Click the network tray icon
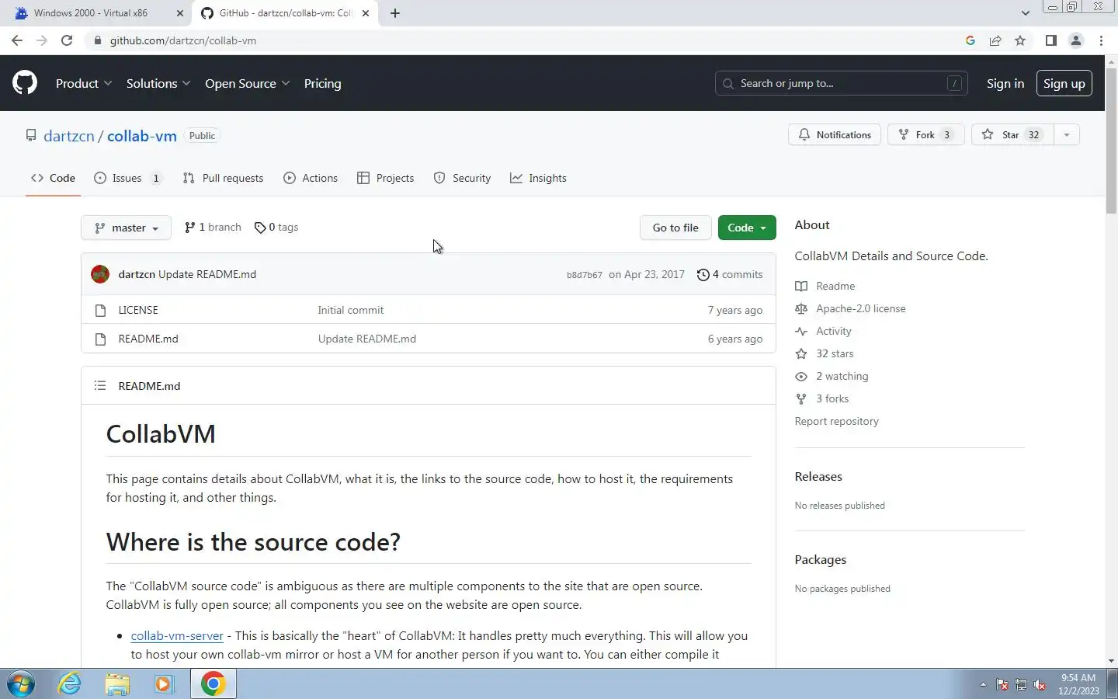Viewport: 1118px width, 699px height. (x=1021, y=684)
